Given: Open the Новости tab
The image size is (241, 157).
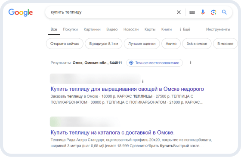Looking at the screenshot, I should (x=131, y=29).
